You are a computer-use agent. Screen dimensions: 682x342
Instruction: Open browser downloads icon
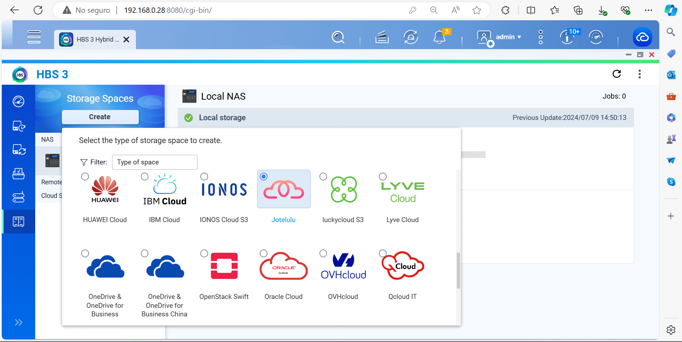pos(602,11)
